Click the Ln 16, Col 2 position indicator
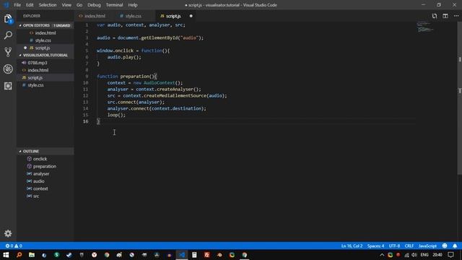 (x=352, y=246)
